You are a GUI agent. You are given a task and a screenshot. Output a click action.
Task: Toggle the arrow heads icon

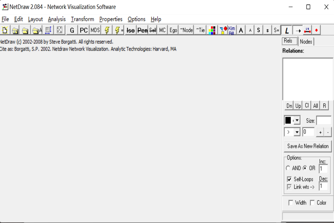click(298, 30)
